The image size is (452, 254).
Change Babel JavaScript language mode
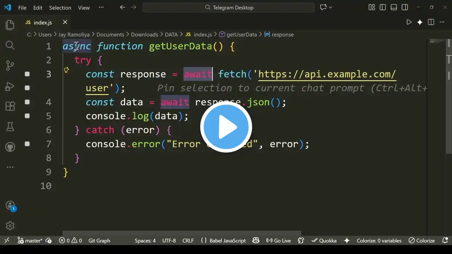[223, 241]
